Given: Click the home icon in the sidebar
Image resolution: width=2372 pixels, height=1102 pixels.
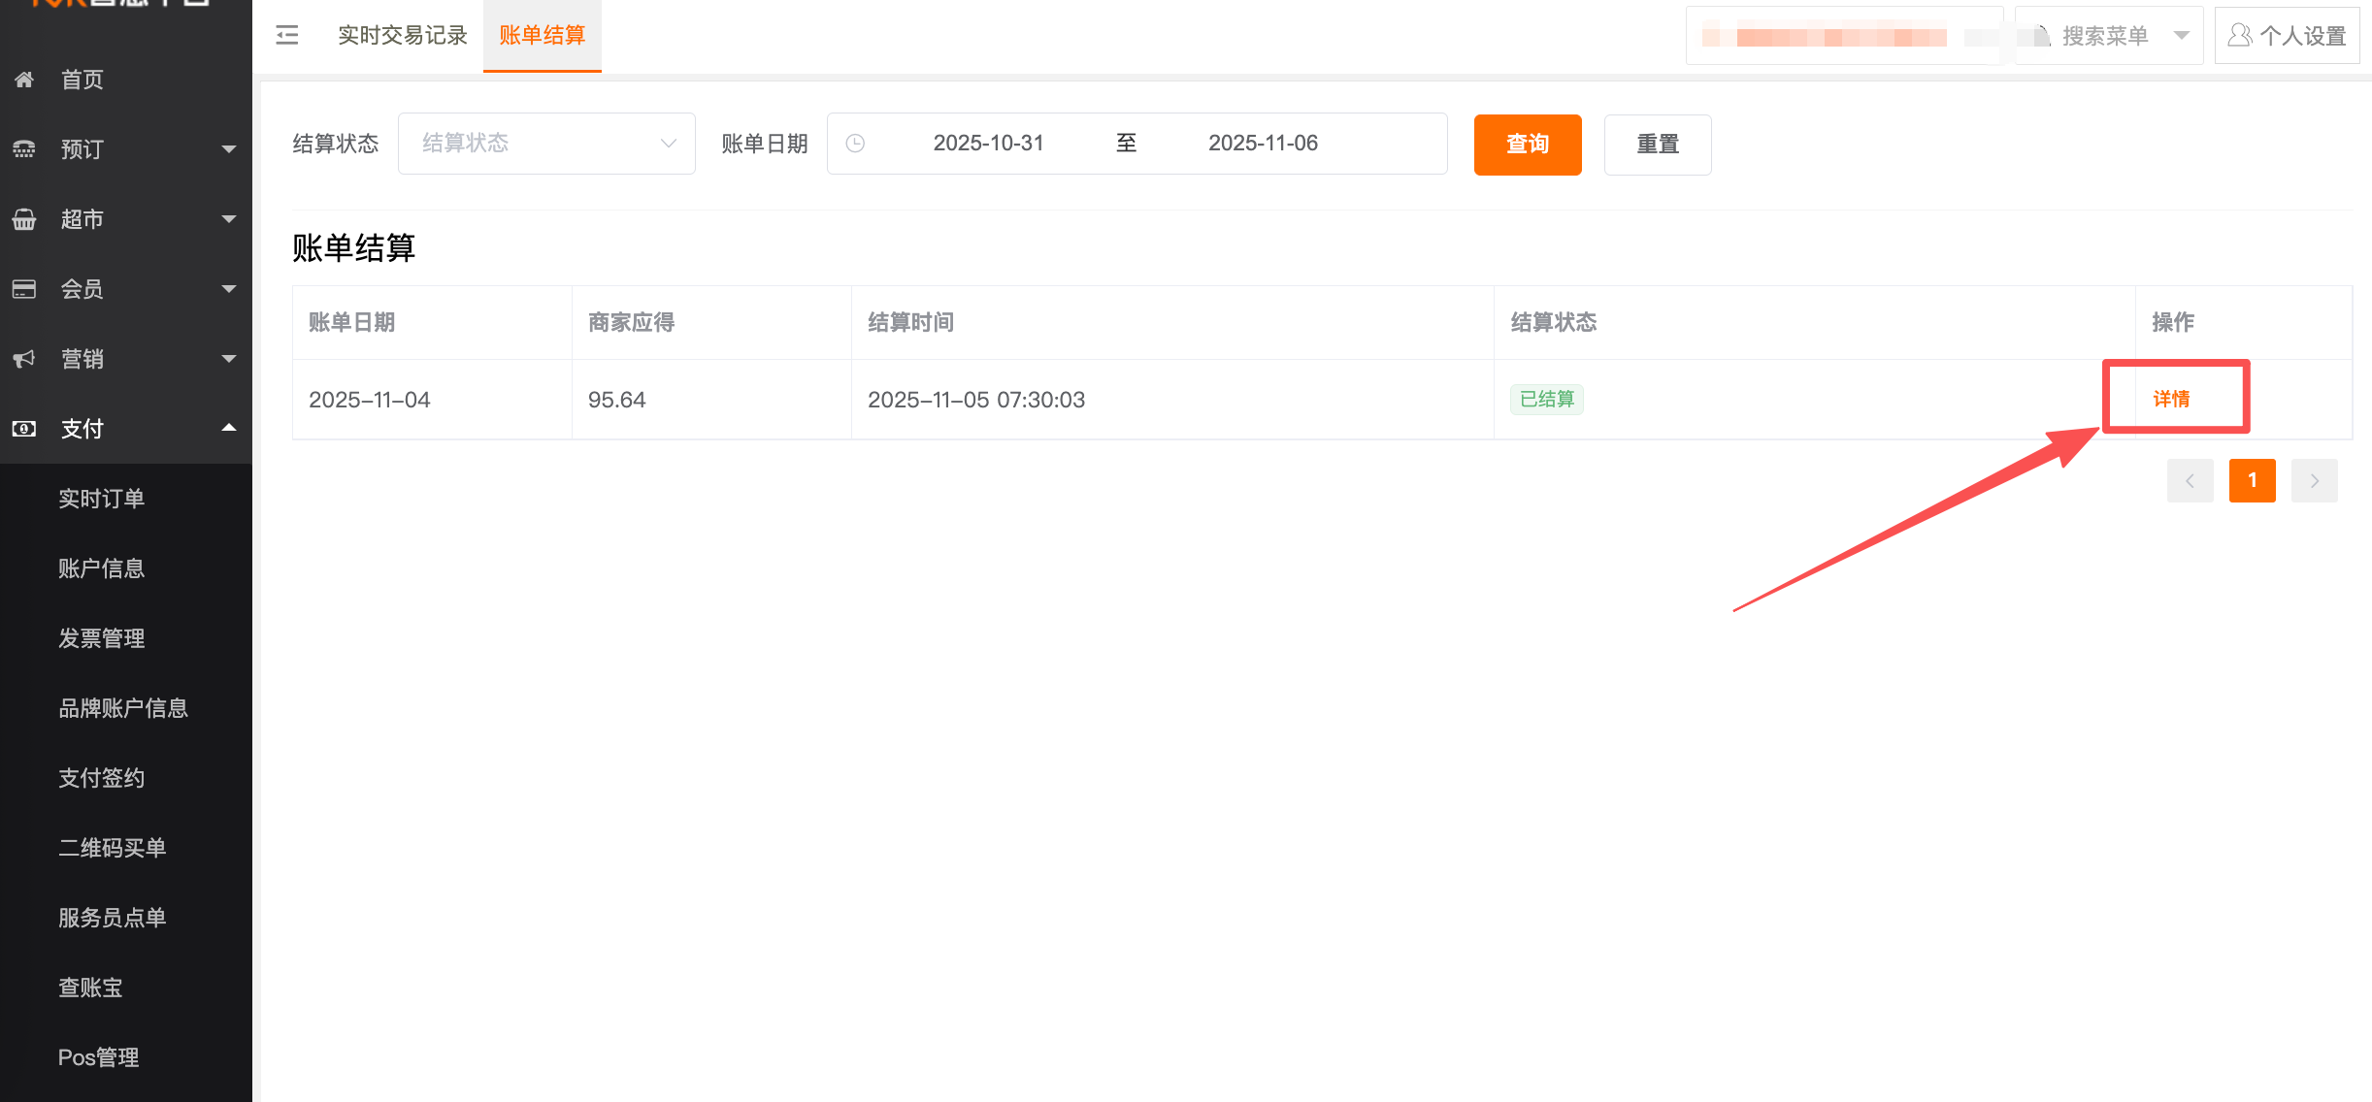Looking at the screenshot, I should (24, 80).
